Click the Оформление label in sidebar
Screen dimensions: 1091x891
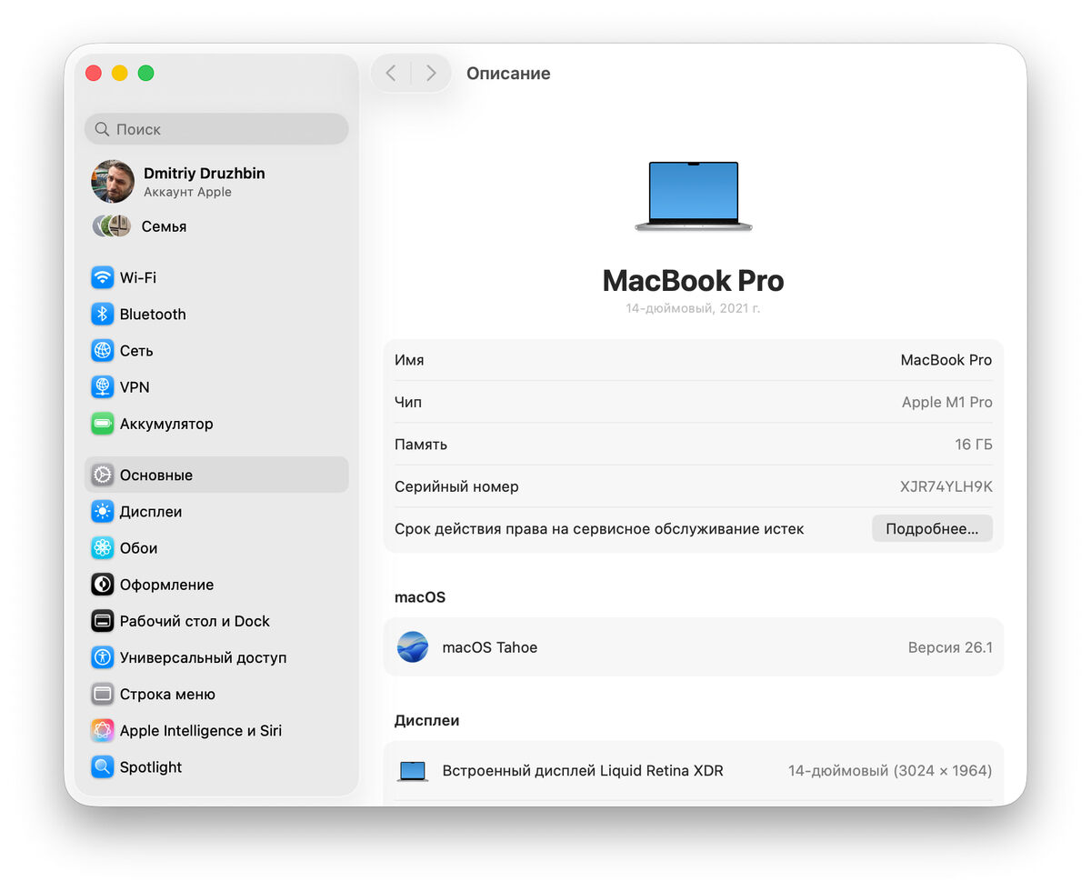click(167, 585)
